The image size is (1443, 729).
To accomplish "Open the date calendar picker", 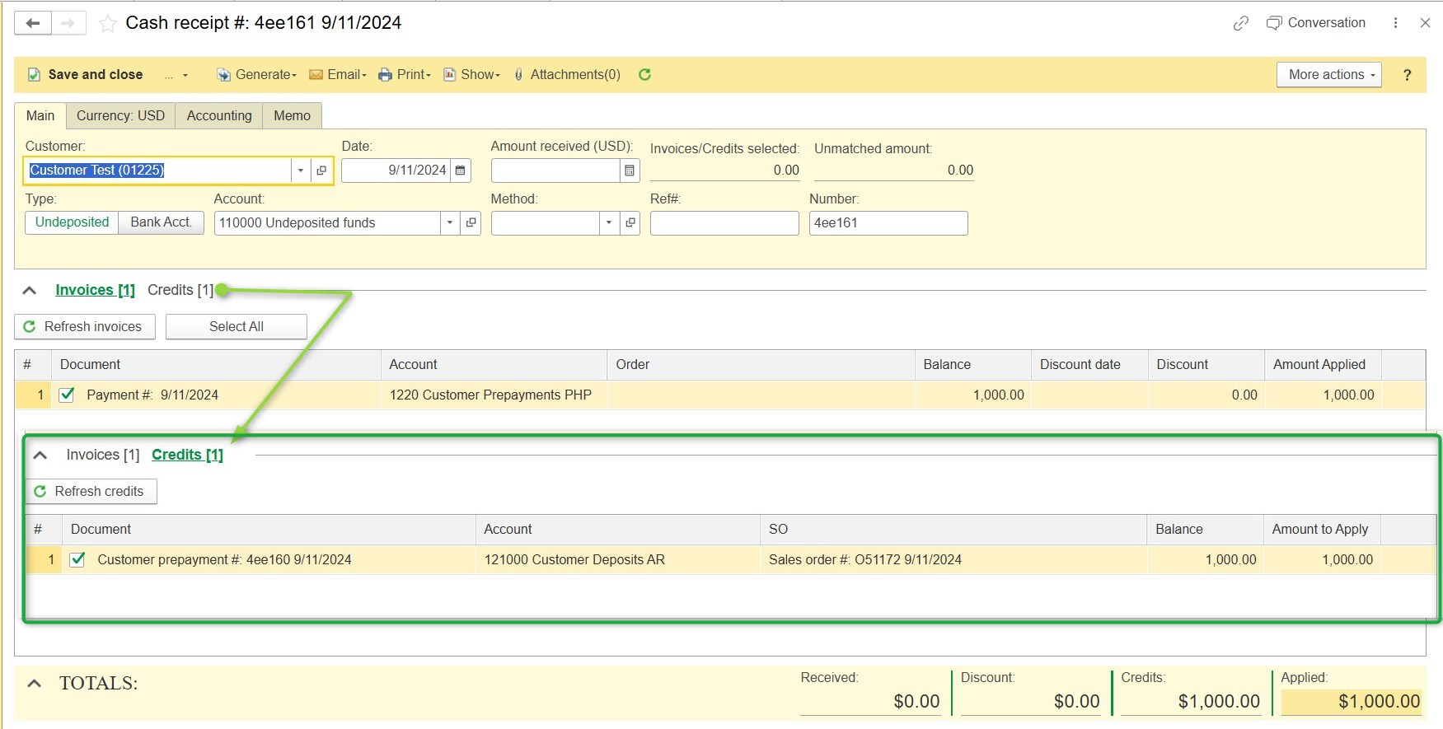I will click(461, 171).
